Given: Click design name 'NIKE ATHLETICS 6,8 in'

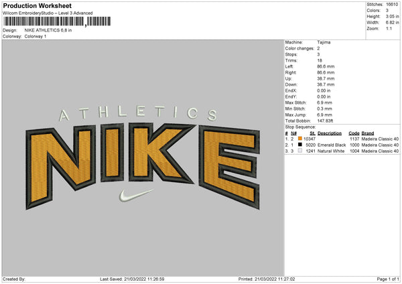Looking at the screenshot, I should tap(48, 30).
